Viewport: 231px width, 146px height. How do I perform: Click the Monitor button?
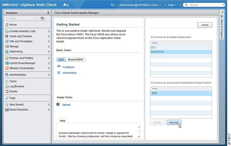(x=157, y=122)
